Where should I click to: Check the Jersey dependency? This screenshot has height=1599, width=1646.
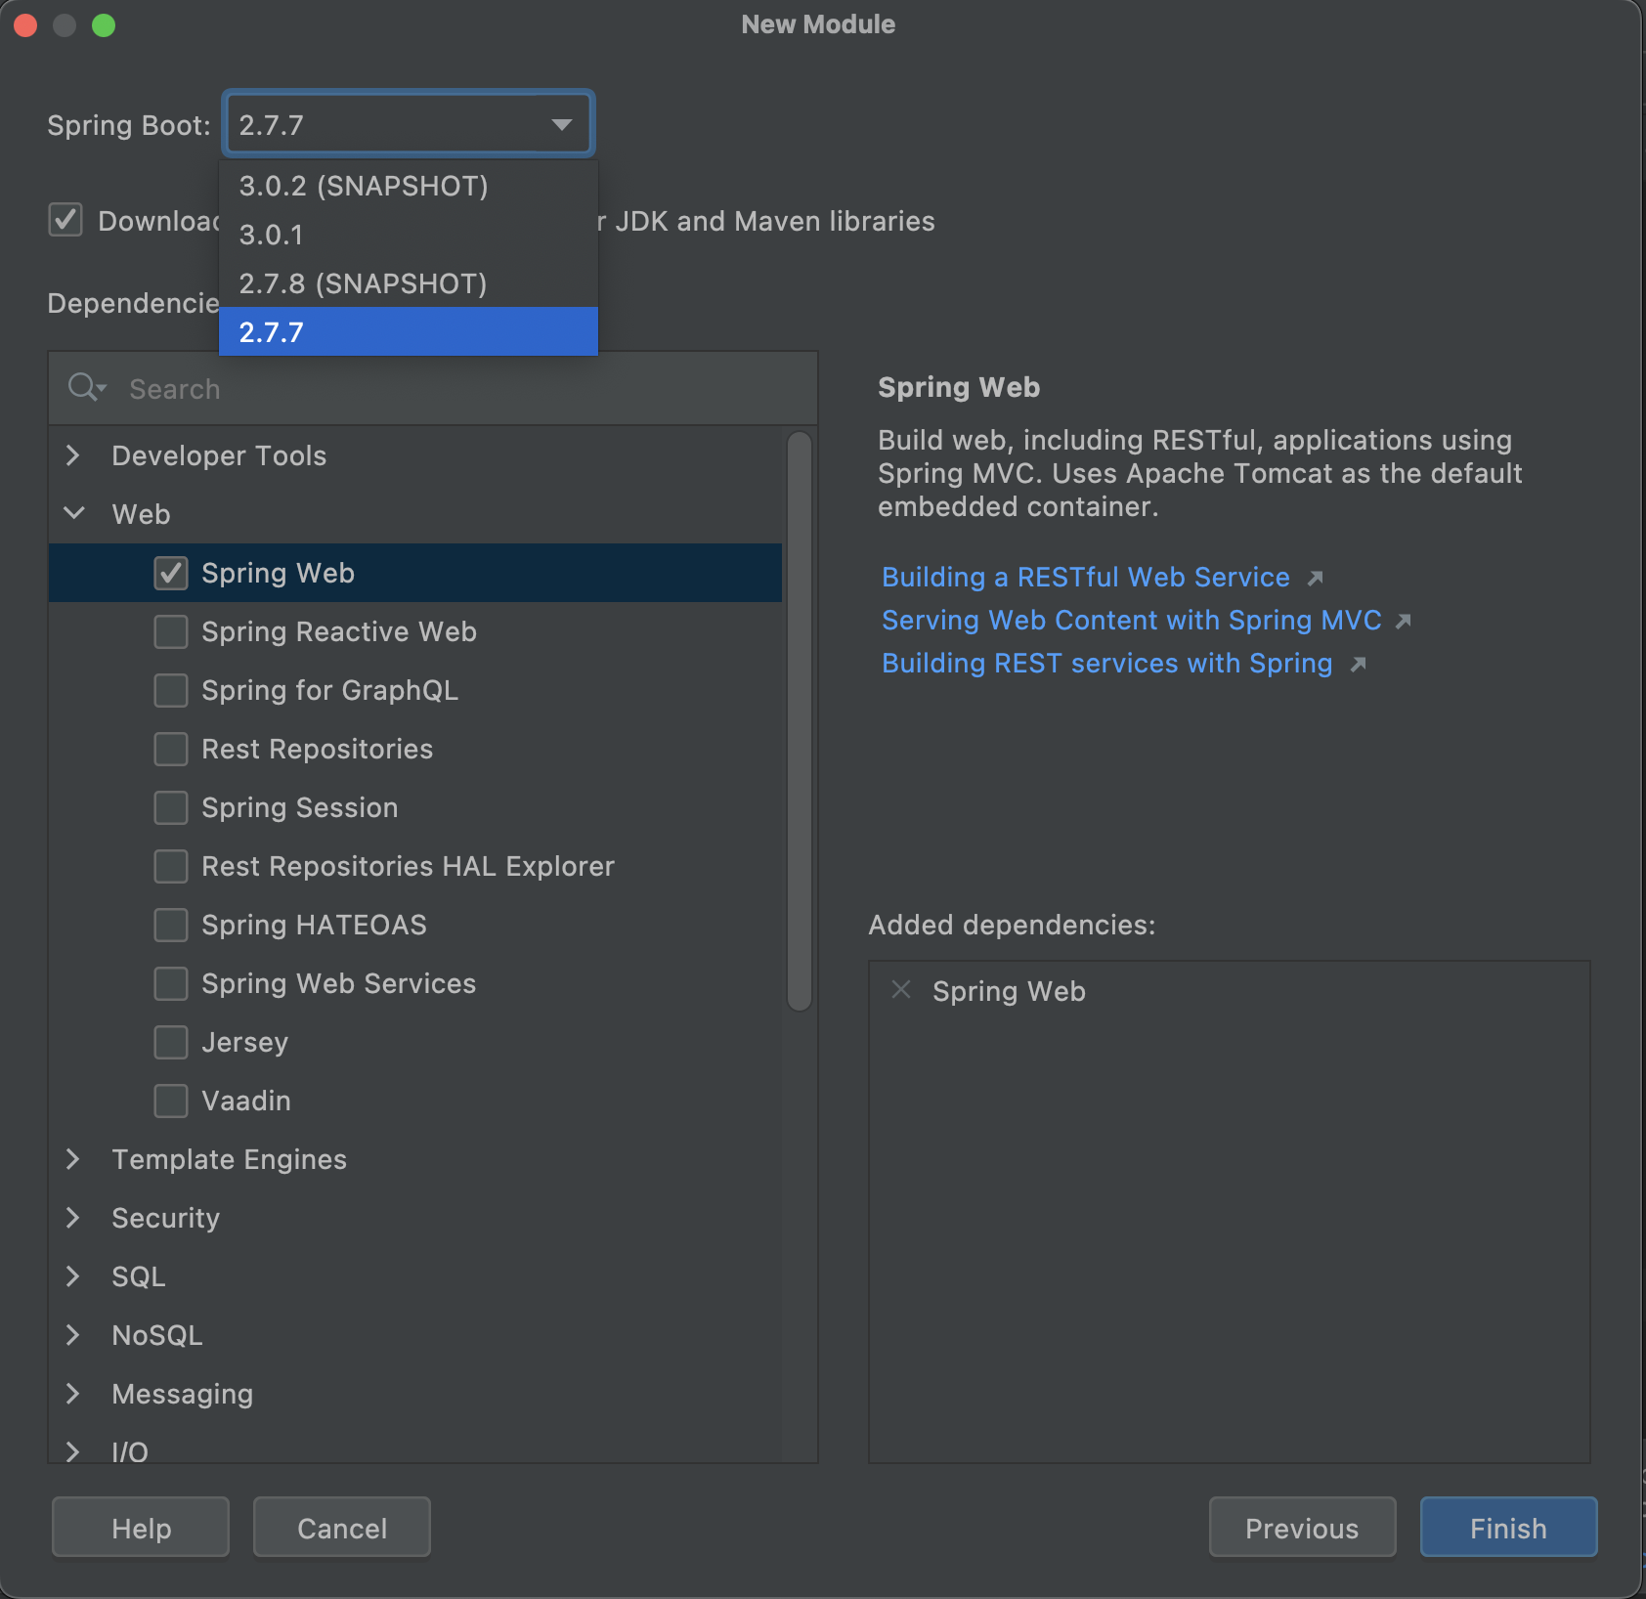coord(171,1042)
